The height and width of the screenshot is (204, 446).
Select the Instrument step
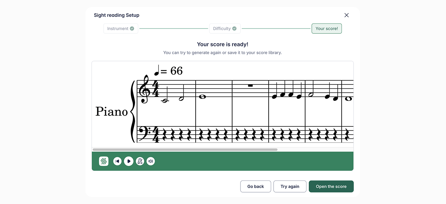[x=120, y=28]
